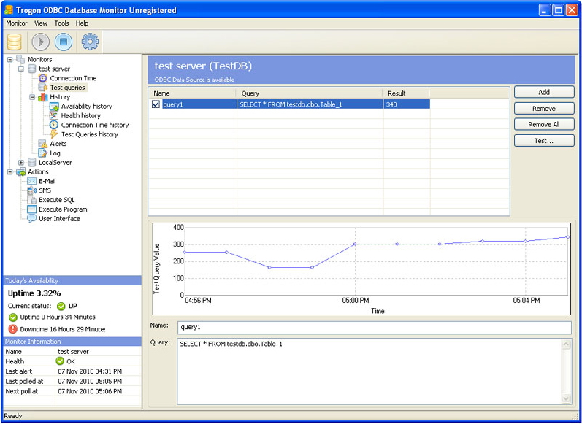The image size is (582, 424).
Task: Click the Alerts icon in tree
Action: (x=43, y=144)
